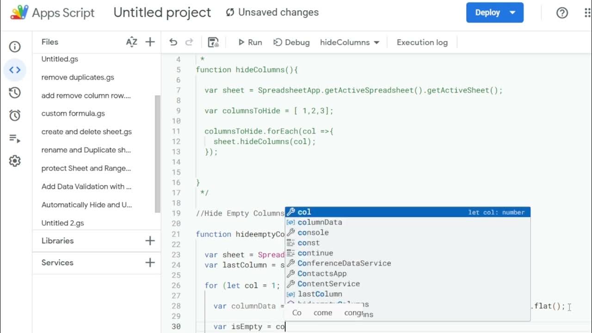This screenshot has width=592, height=333.
Task: Select the columnData autocomplete suggestion
Action: coord(320,222)
